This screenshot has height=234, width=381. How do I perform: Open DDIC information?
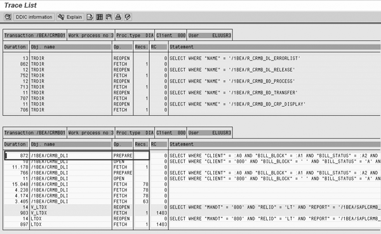coord(34,17)
